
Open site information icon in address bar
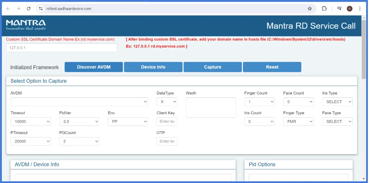41,9
